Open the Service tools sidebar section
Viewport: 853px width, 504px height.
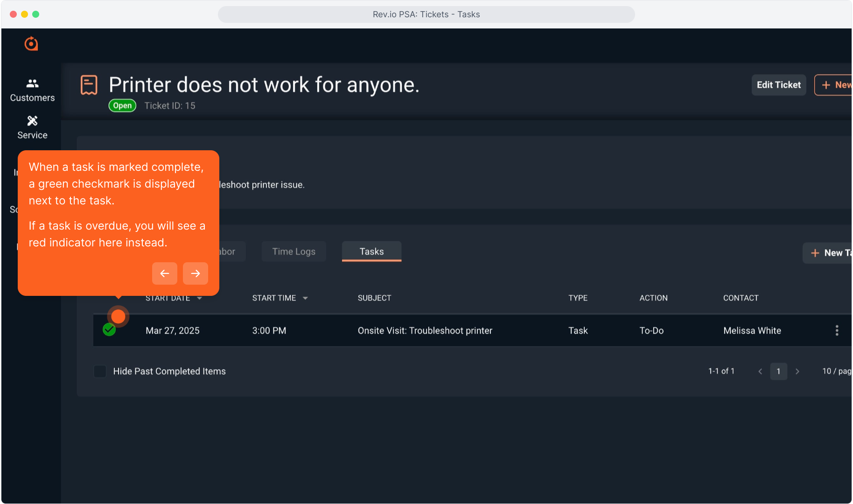[32, 127]
